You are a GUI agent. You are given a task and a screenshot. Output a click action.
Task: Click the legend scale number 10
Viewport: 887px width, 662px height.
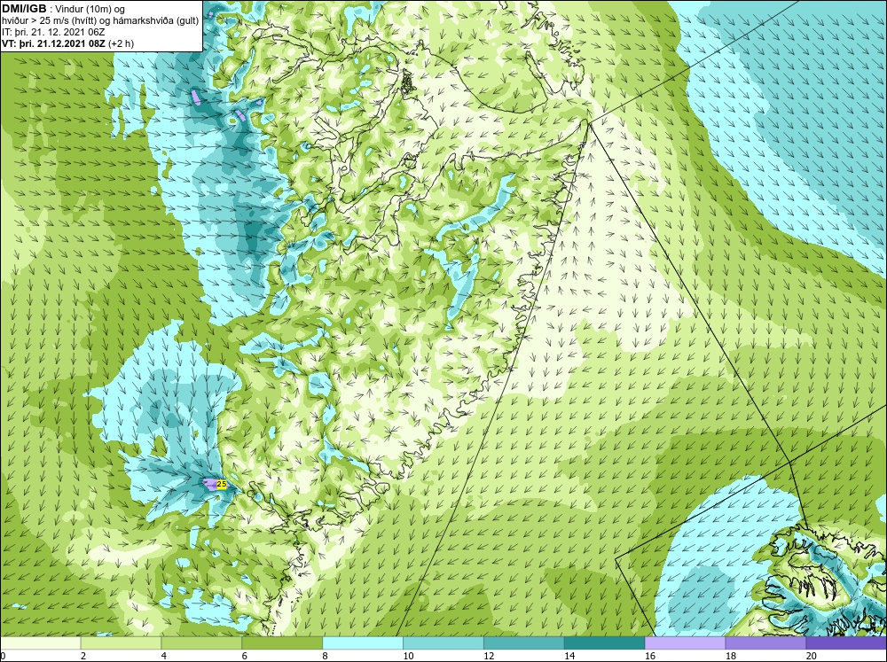pyautogui.click(x=408, y=656)
